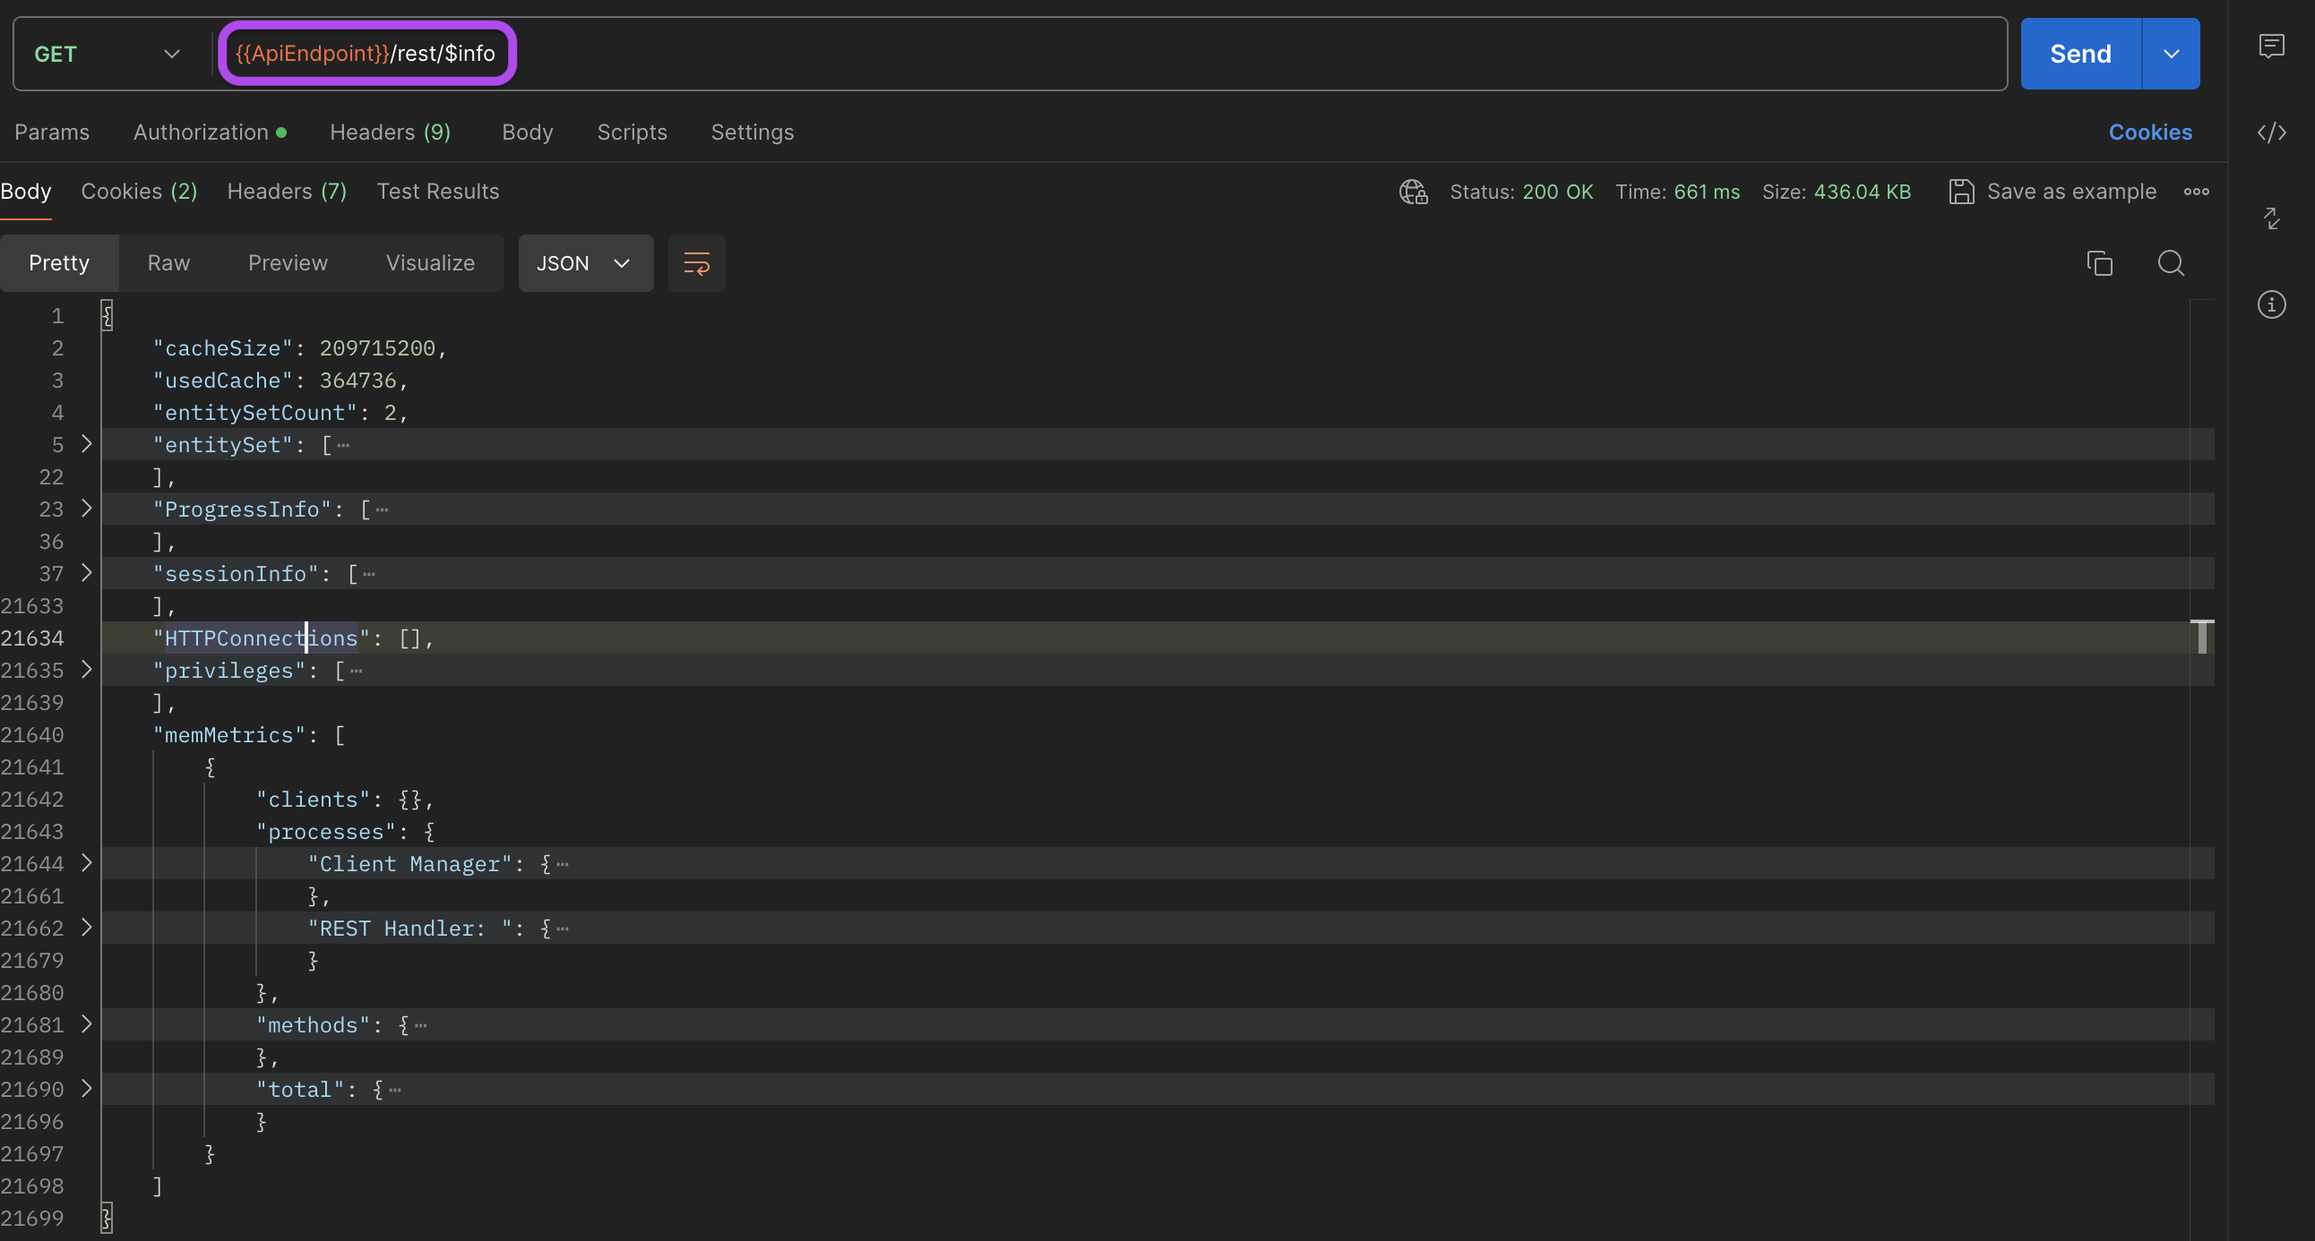
Task: Open the request info icon
Action: [2271, 304]
